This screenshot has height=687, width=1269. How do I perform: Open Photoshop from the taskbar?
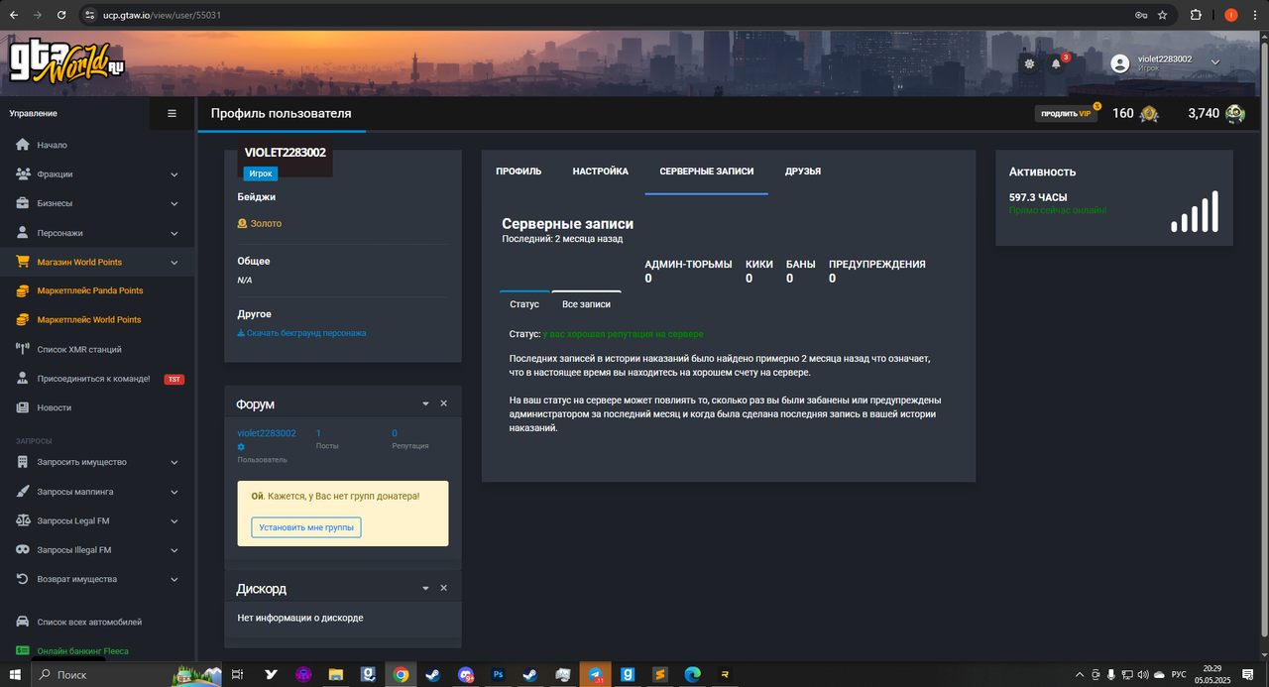click(499, 674)
